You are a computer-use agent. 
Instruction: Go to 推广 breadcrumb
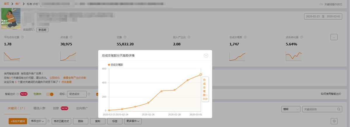[x=18, y=4]
